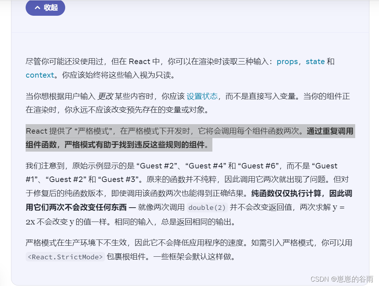Screen dimensions: 379x286
Task: Follow the 设置状态 blue link
Action: [202, 96]
